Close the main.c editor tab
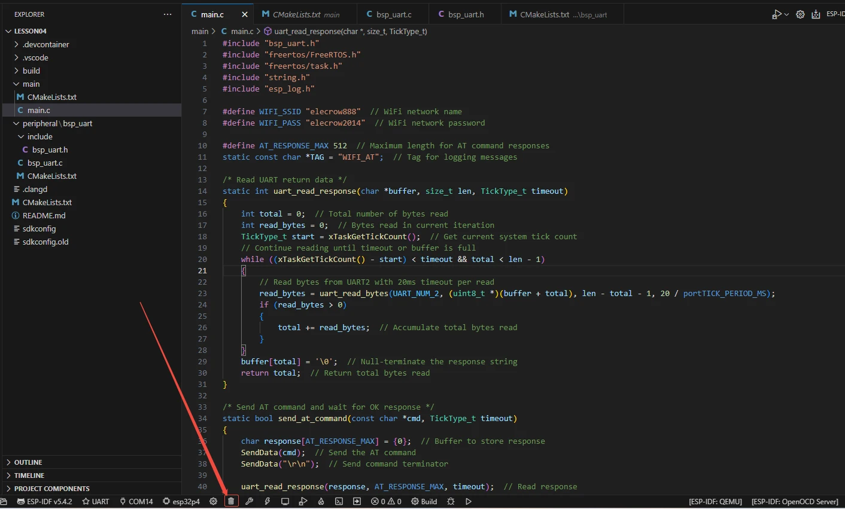The image size is (845, 509). [x=245, y=14]
